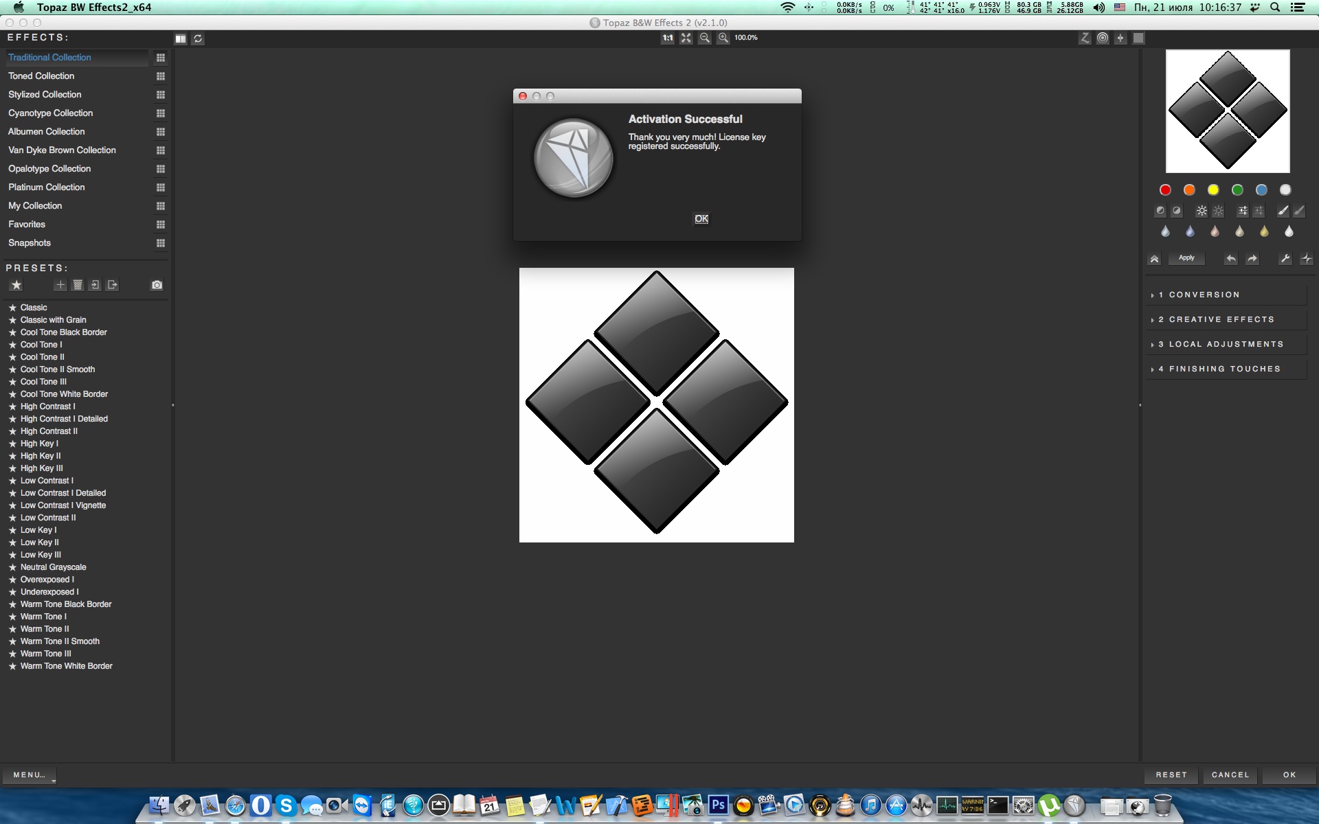Image resolution: width=1319 pixels, height=824 pixels.
Task: Click the star next to Classic preset
Action: click(12, 308)
